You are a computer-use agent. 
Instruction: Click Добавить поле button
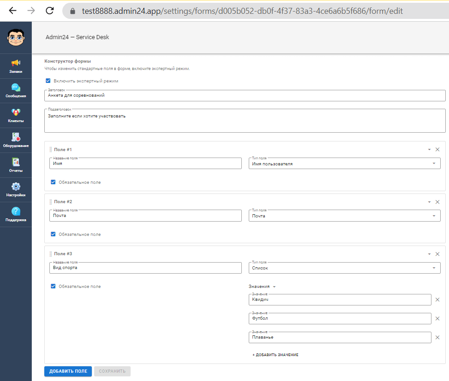point(68,371)
